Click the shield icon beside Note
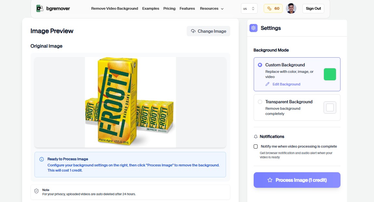 (36, 191)
